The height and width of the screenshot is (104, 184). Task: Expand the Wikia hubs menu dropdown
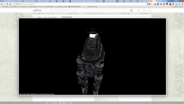click(45, 10)
